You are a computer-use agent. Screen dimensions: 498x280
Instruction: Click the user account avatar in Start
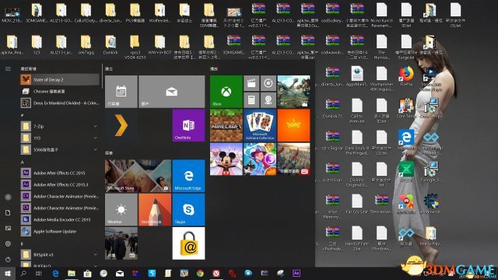pyautogui.click(x=8, y=197)
